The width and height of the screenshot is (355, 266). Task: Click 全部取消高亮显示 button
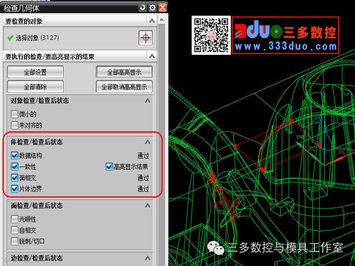point(124,87)
